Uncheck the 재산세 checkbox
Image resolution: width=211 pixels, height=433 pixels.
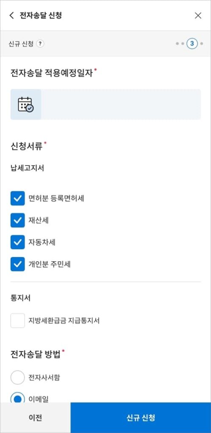click(x=18, y=220)
